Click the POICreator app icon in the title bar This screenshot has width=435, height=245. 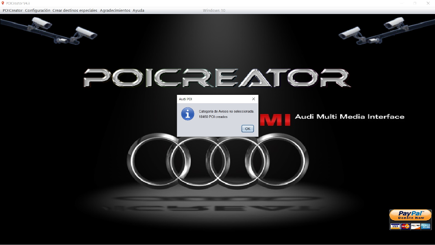(x=3, y=3)
